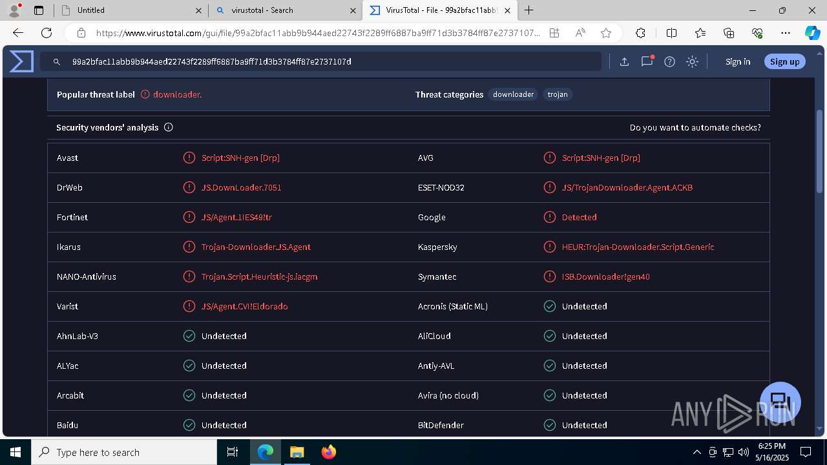Reload the page with refresh icon

pos(47,33)
